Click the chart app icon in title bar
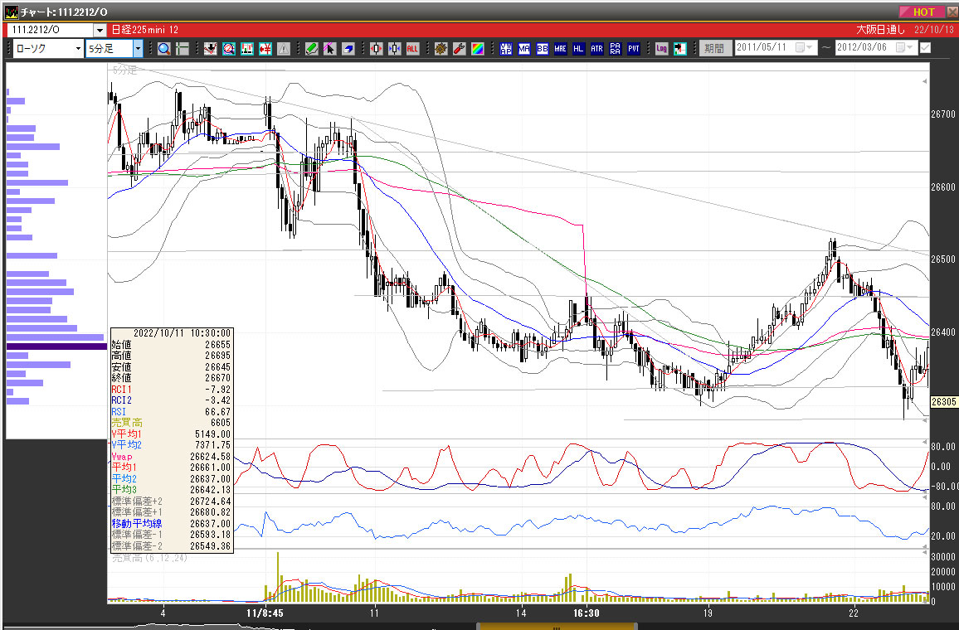Viewport: 959px width, 630px height. (x=11, y=12)
